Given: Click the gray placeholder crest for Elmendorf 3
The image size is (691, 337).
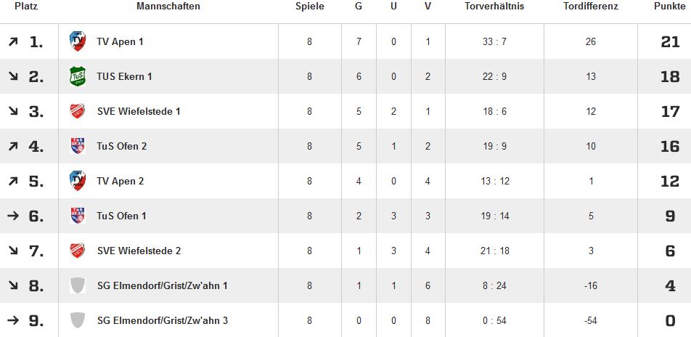Looking at the screenshot, I should [x=78, y=320].
